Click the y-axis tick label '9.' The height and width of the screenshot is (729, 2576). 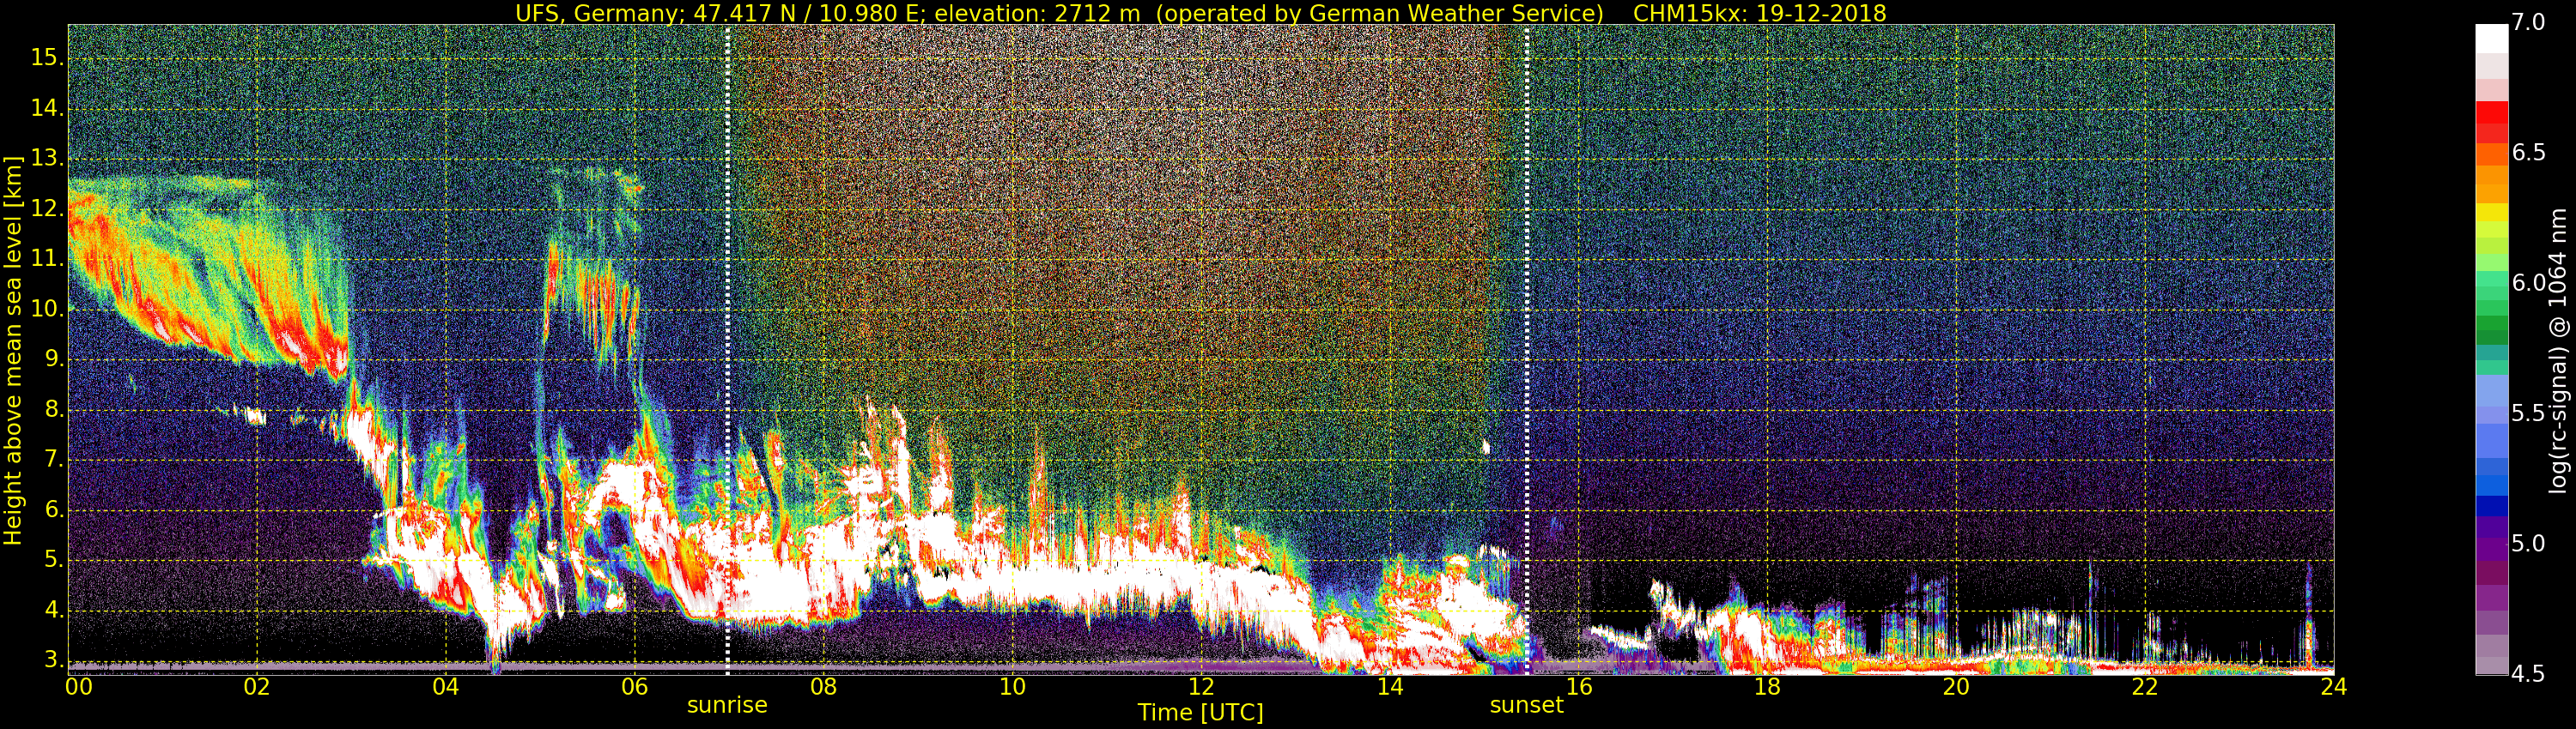click(x=54, y=359)
